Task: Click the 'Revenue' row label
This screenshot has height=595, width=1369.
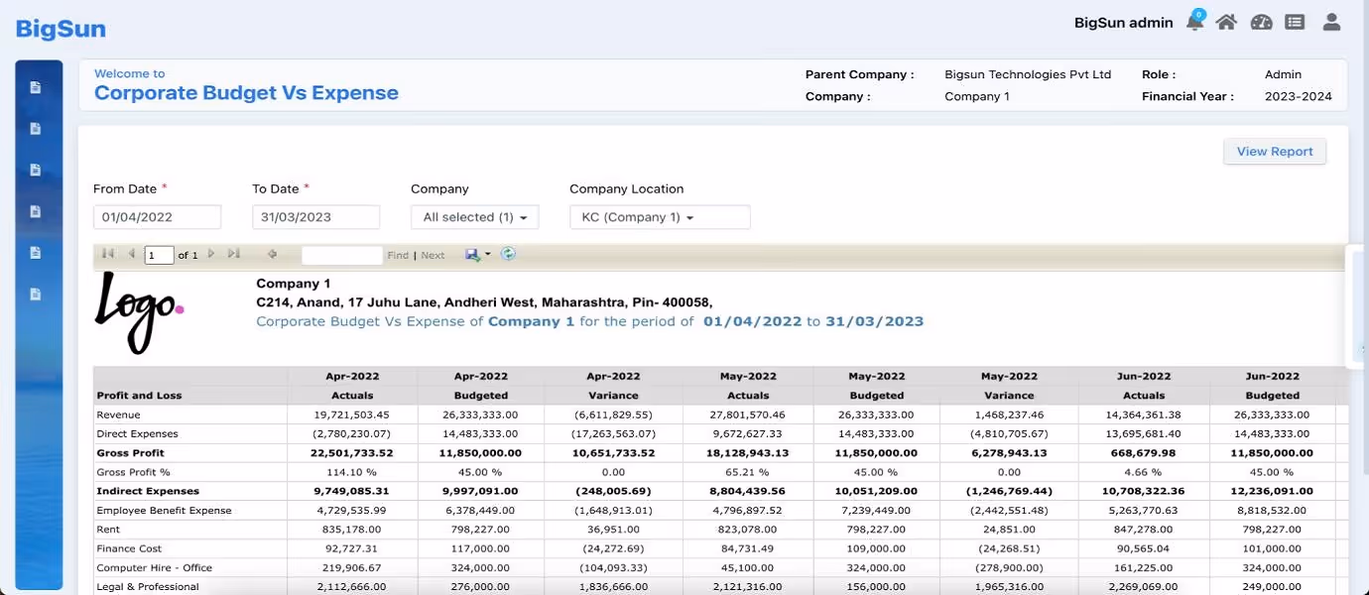Action: point(118,415)
